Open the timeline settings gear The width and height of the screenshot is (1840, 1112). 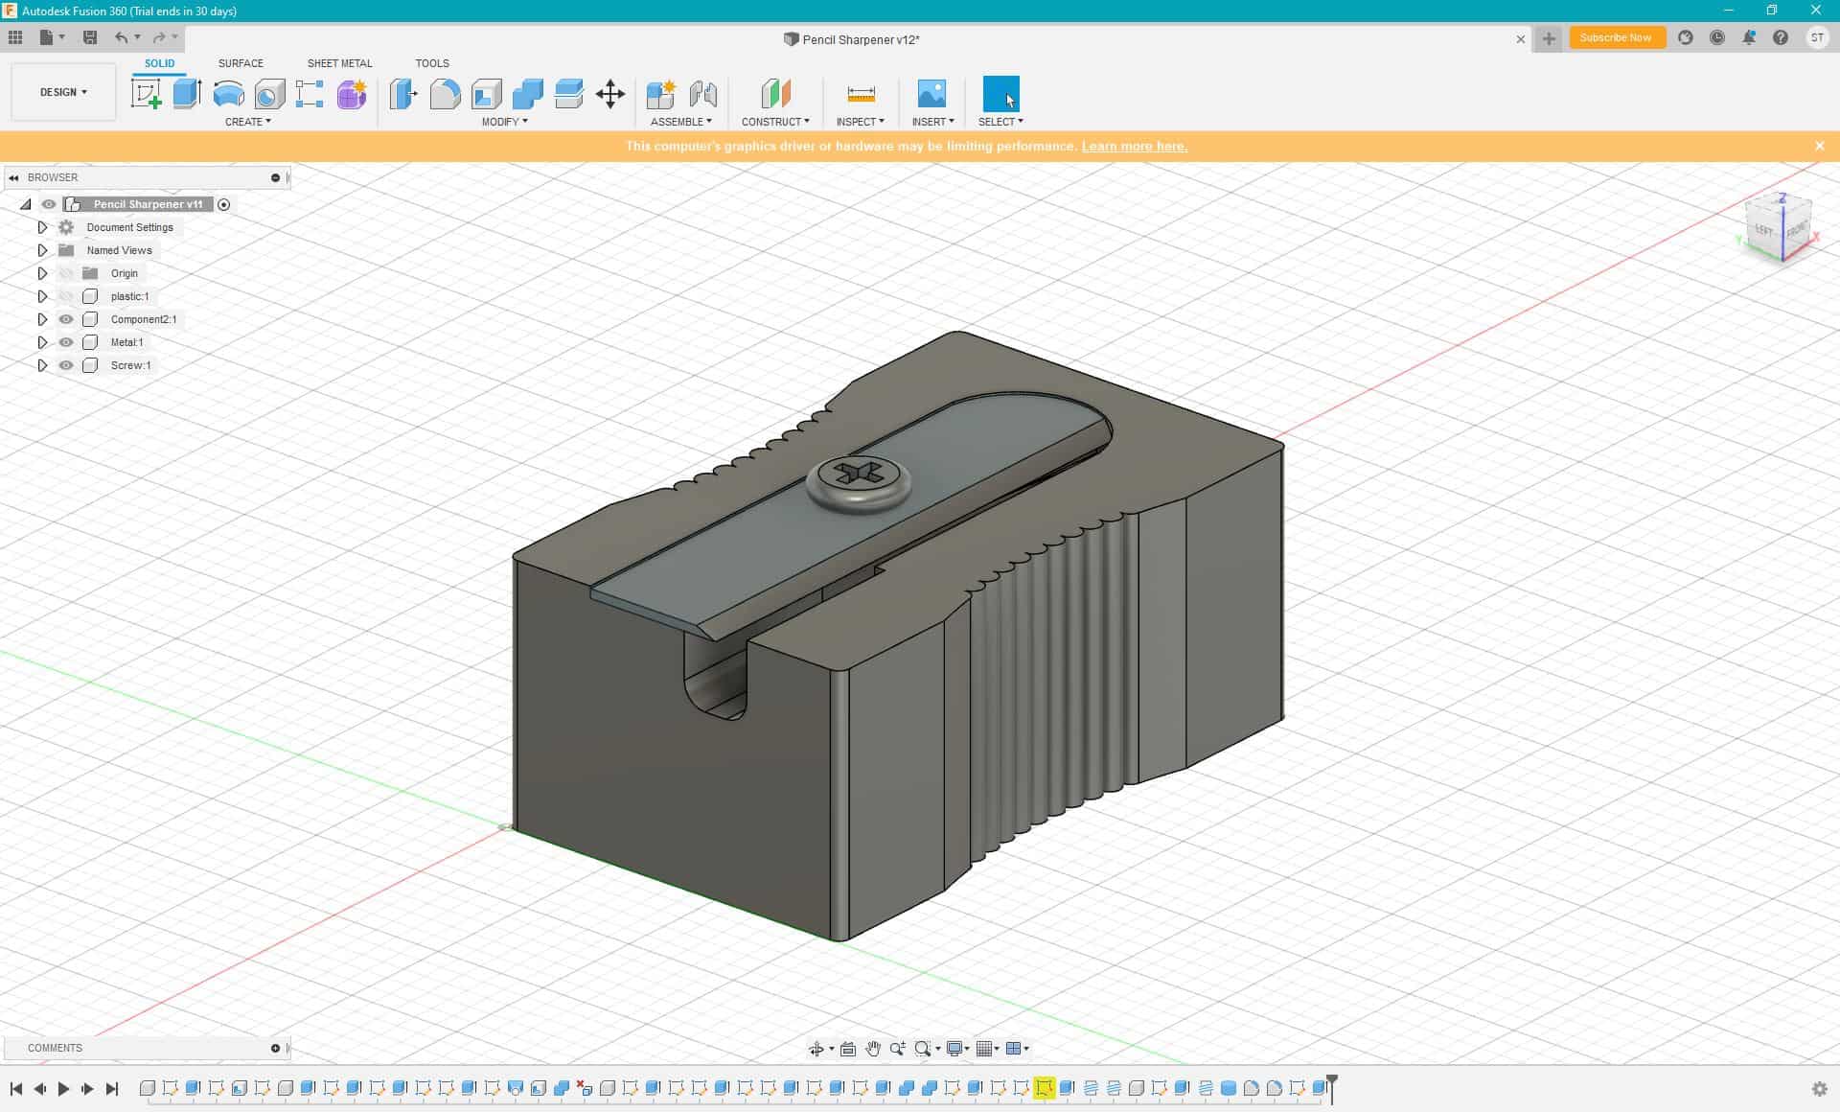[1819, 1089]
